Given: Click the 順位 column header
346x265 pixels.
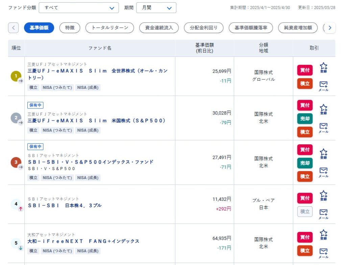Looking at the screenshot, I should tap(16, 48).
